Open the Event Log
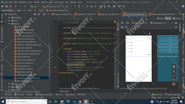The height and width of the screenshot is (104, 185). coord(157,94)
